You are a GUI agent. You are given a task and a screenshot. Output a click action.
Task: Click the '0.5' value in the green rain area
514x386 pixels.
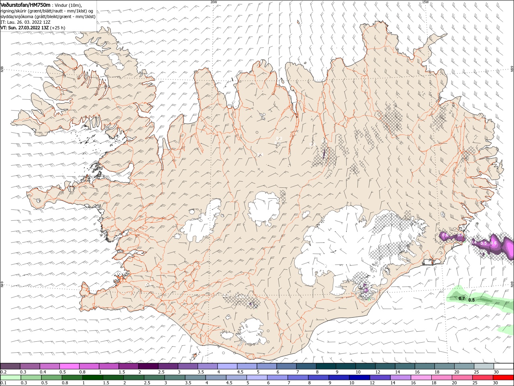click(x=471, y=300)
